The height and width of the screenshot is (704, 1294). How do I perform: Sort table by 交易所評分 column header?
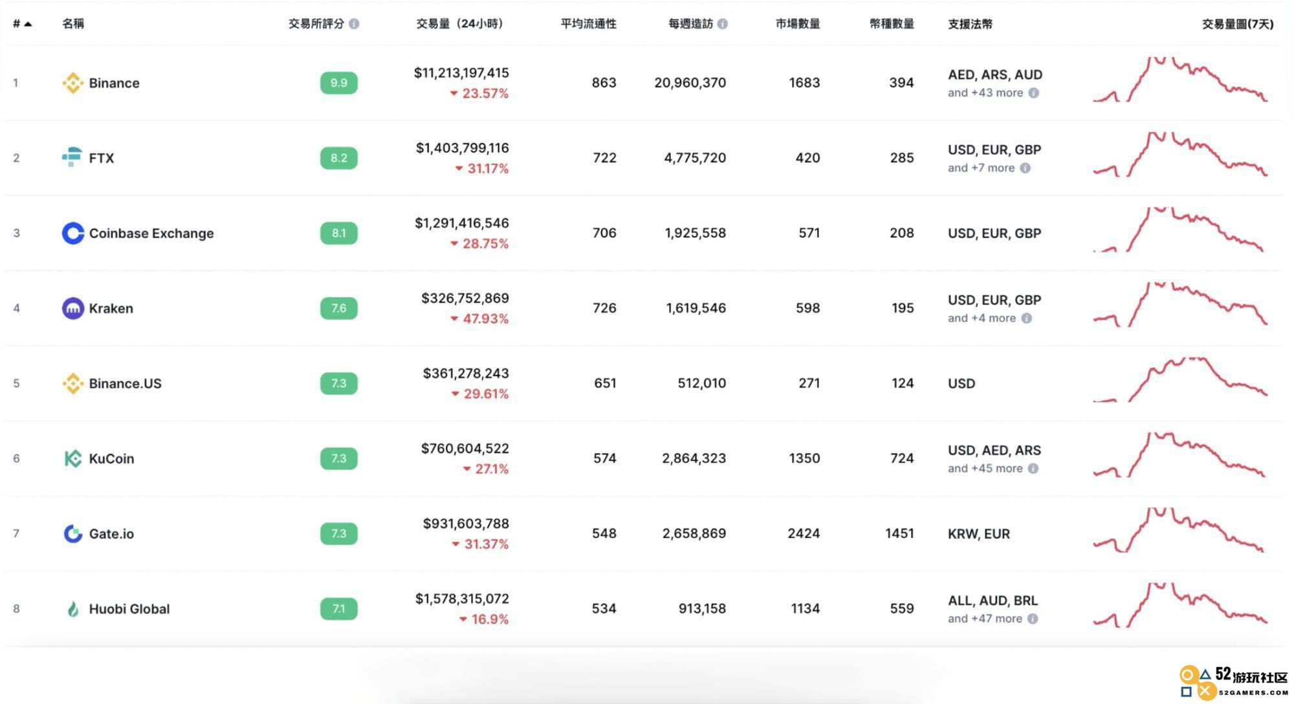tap(316, 24)
